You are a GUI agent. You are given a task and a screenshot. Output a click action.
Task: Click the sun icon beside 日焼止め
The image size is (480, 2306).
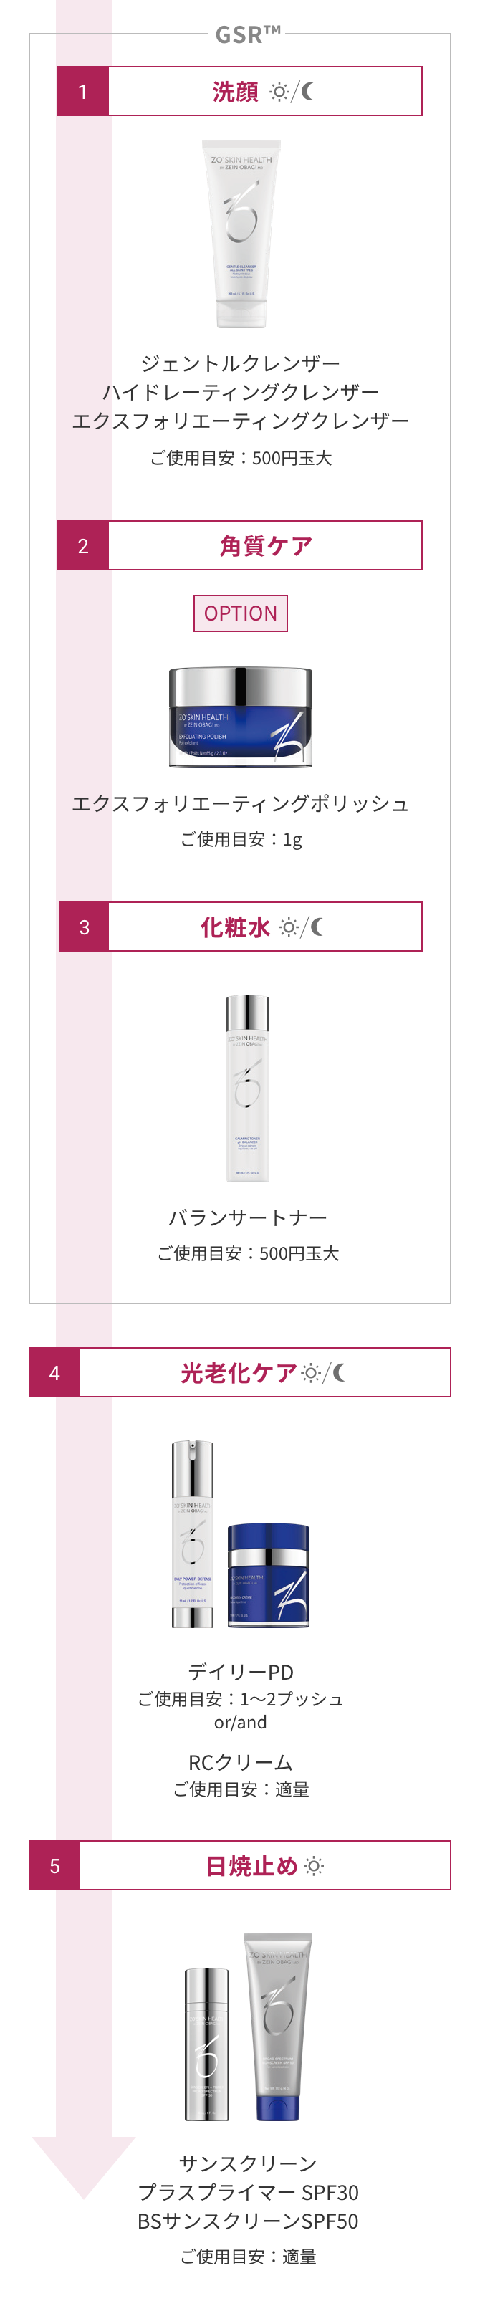tap(314, 1867)
